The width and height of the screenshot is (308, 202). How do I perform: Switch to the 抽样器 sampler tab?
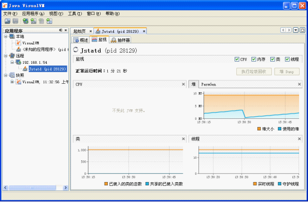[x=121, y=40]
